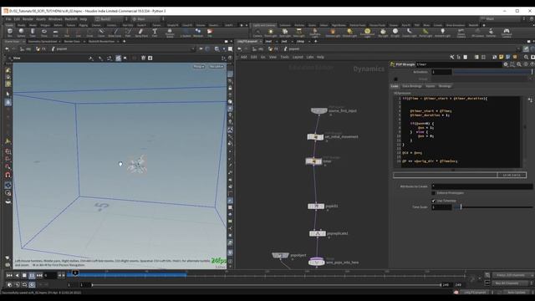Click the wire_pops_into_here merge node

[x=316, y=262]
